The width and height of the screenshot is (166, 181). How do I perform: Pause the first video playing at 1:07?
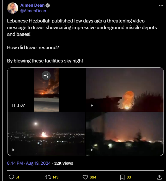click(x=14, y=105)
